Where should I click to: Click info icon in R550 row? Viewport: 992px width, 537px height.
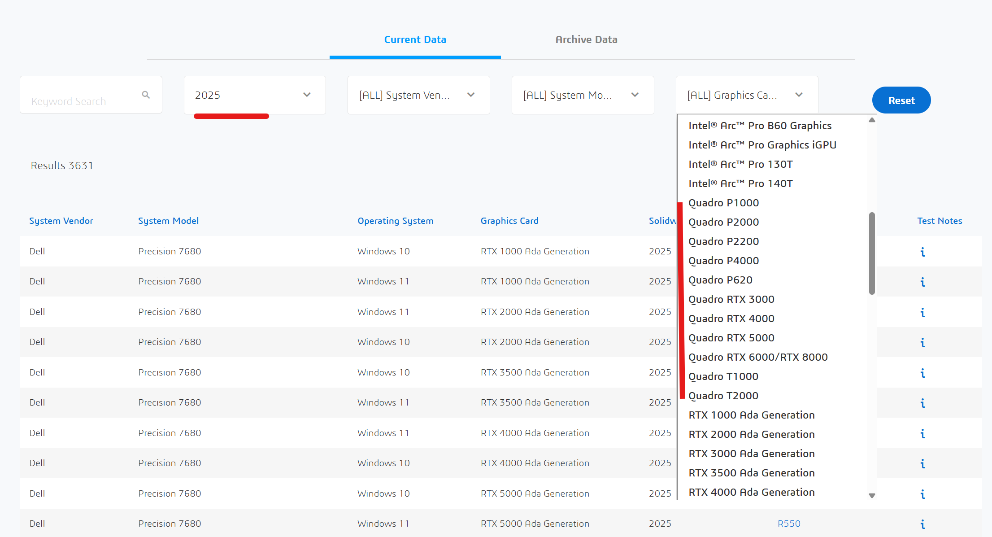click(922, 524)
